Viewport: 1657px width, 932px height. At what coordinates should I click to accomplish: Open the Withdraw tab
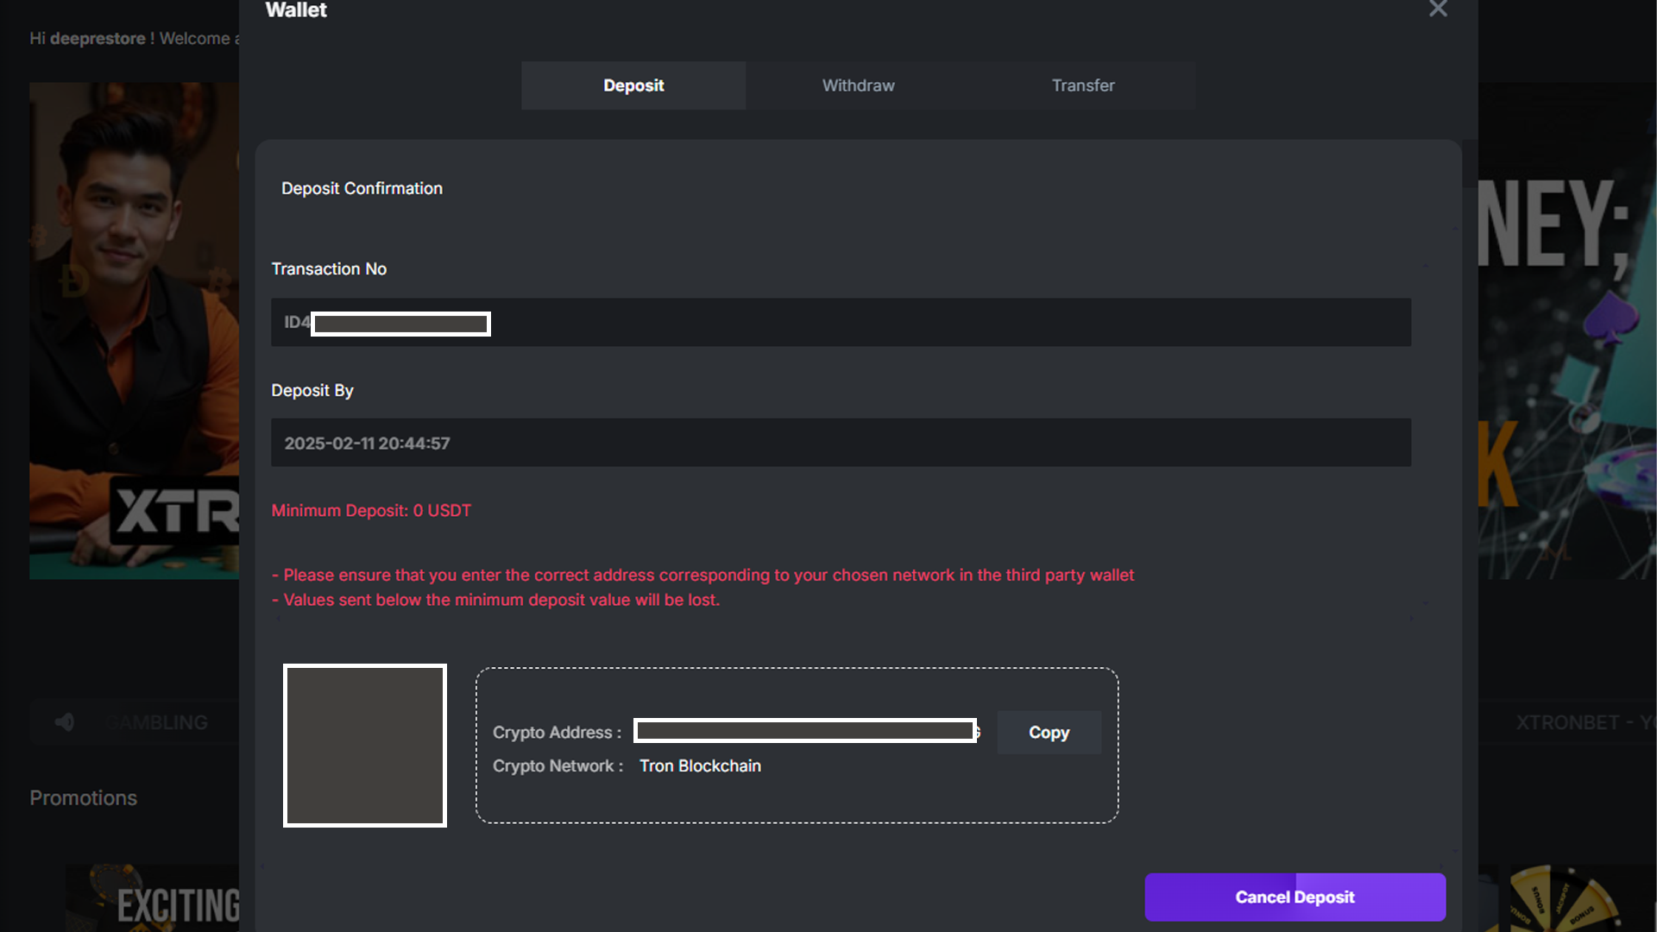[858, 85]
